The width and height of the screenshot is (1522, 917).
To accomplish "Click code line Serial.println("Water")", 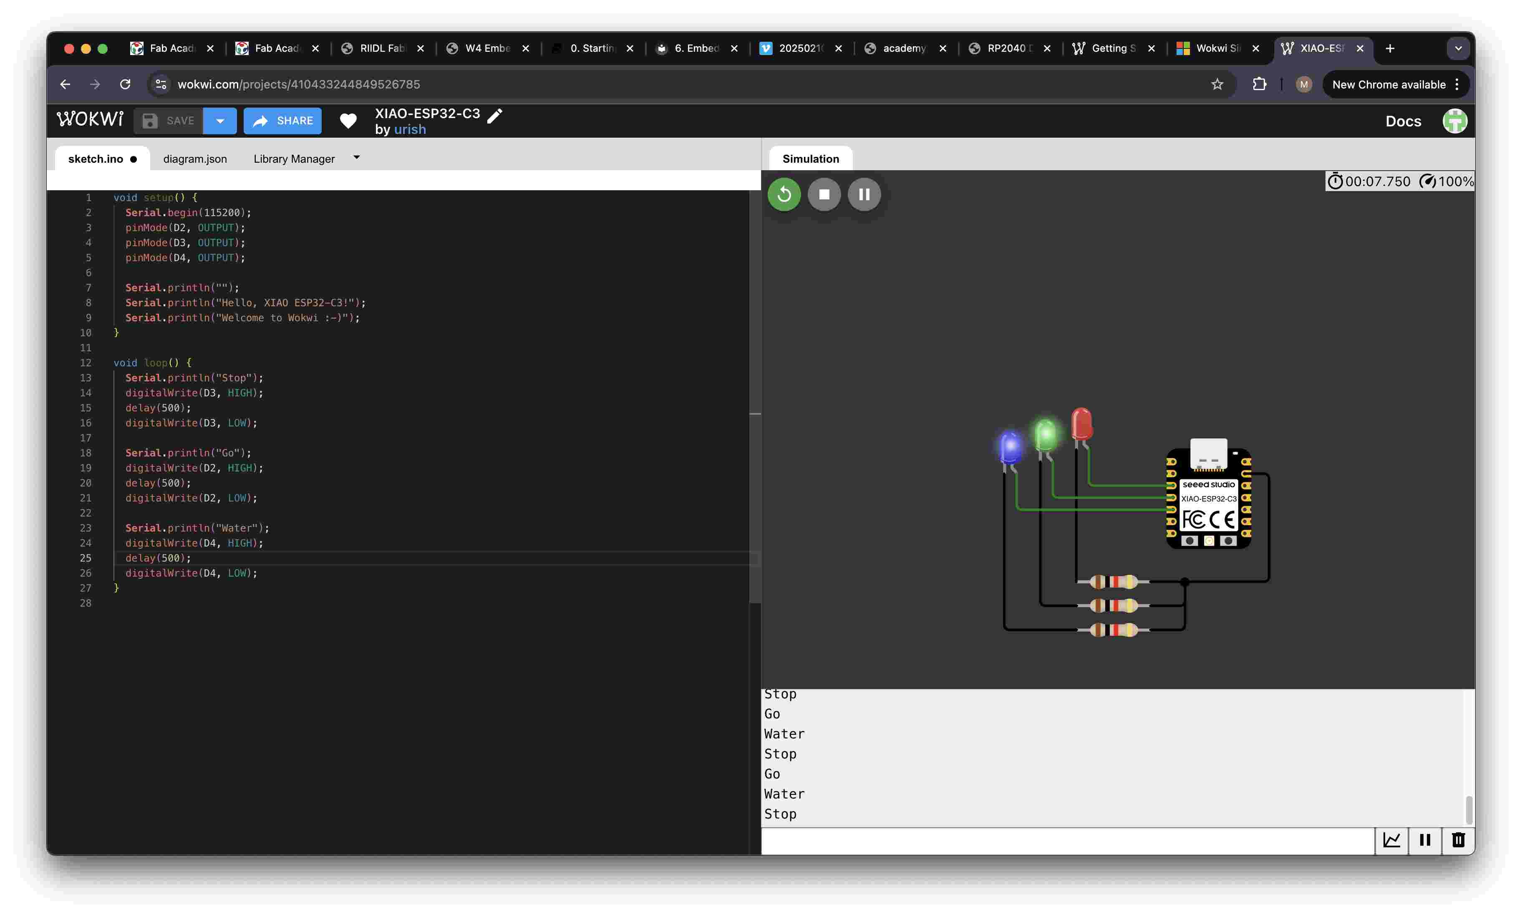I will [x=197, y=528].
